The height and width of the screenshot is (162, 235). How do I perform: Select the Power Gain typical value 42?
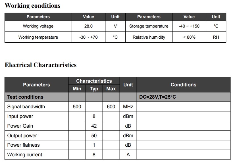94,126
